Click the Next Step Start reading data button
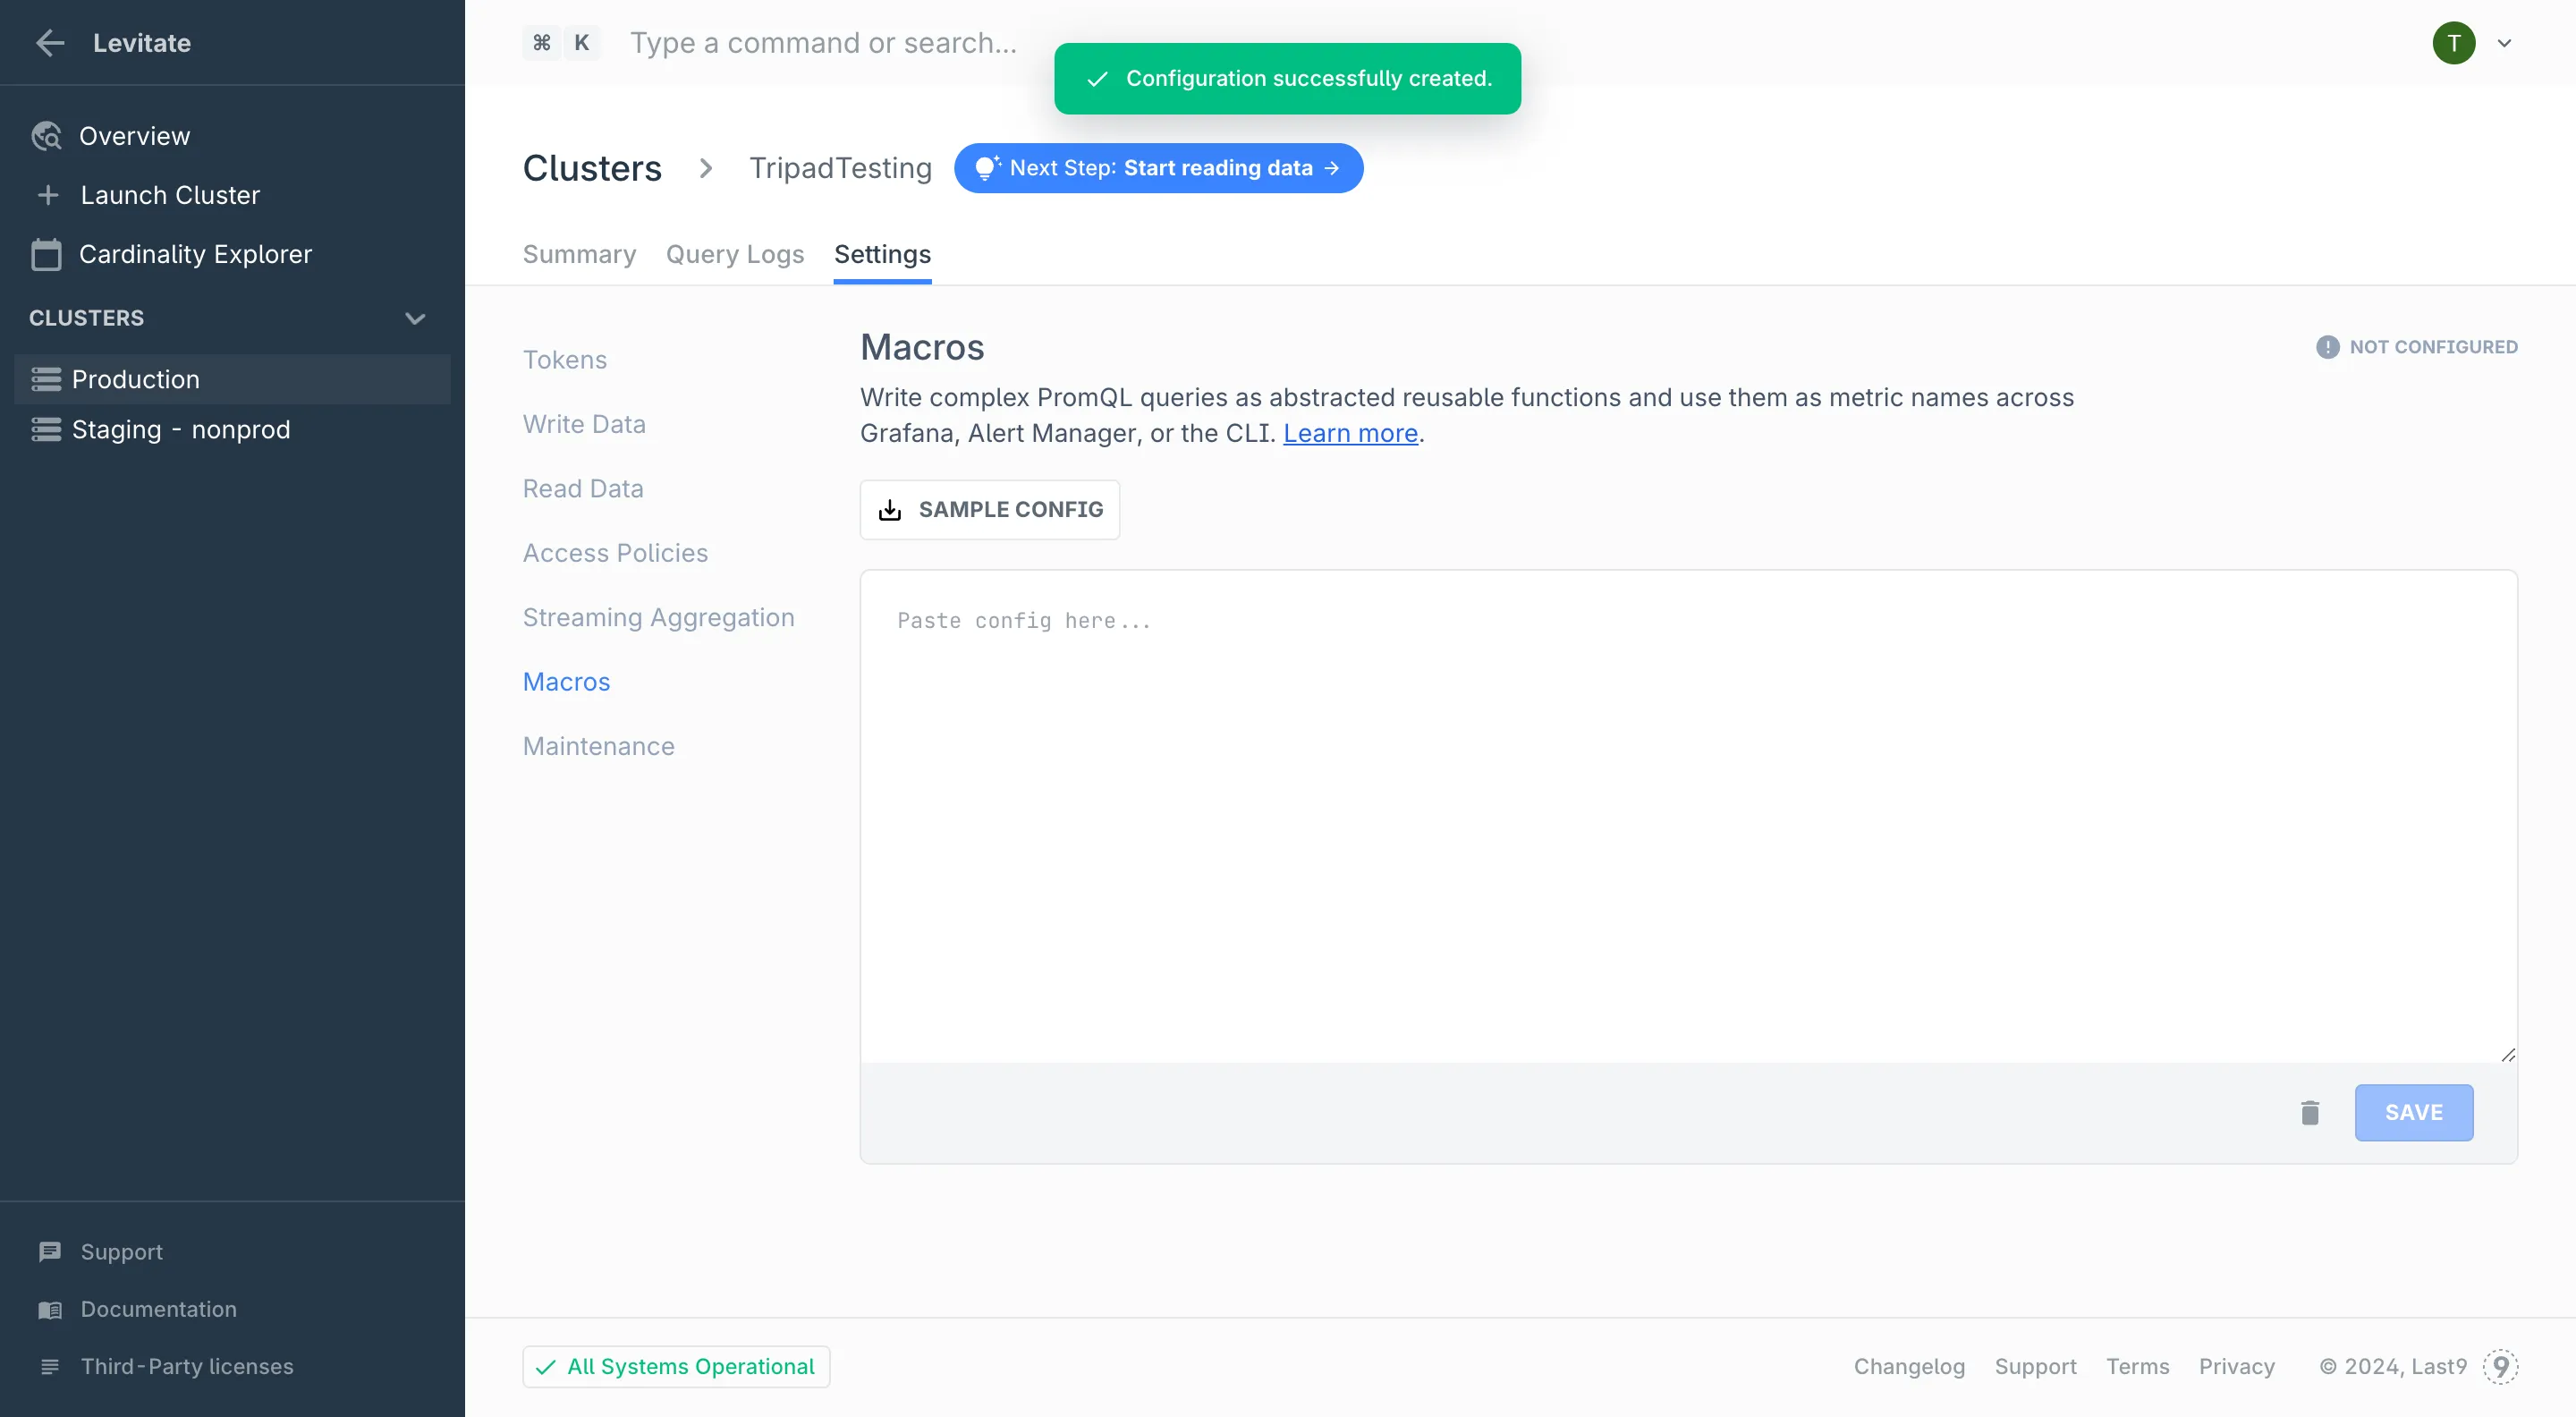Screen dimensions: 2576x1417 [x=1158, y=168]
